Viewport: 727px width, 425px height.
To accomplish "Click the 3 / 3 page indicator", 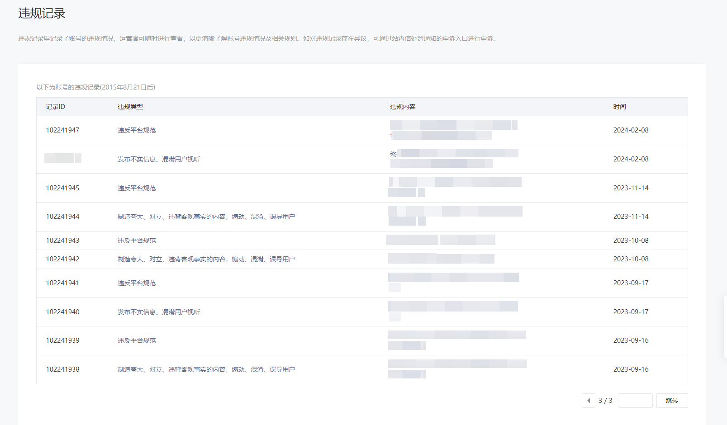I will [x=605, y=401].
